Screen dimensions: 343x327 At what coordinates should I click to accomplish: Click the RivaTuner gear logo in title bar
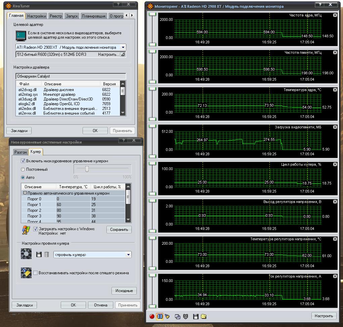8,6
